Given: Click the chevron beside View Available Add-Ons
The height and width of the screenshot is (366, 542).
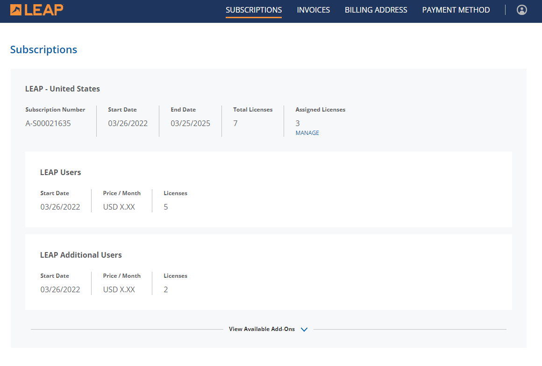Looking at the screenshot, I should 304,330.
